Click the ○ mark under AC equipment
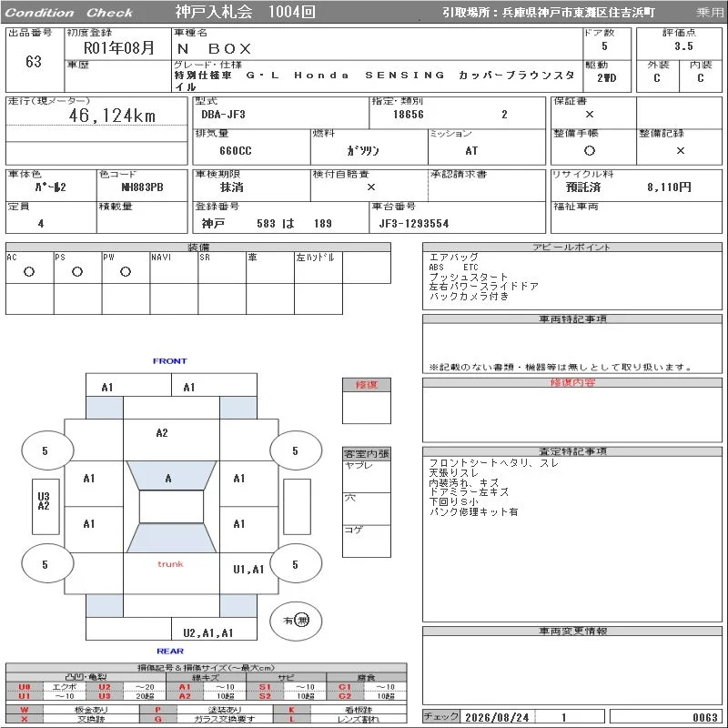This screenshot has width=728, height=728. click(x=29, y=271)
